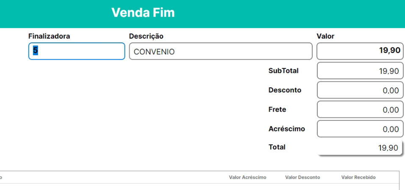This screenshot has width=405, height=190.
Task: Click the Acréscimo value field
Action: click(360, 129)
